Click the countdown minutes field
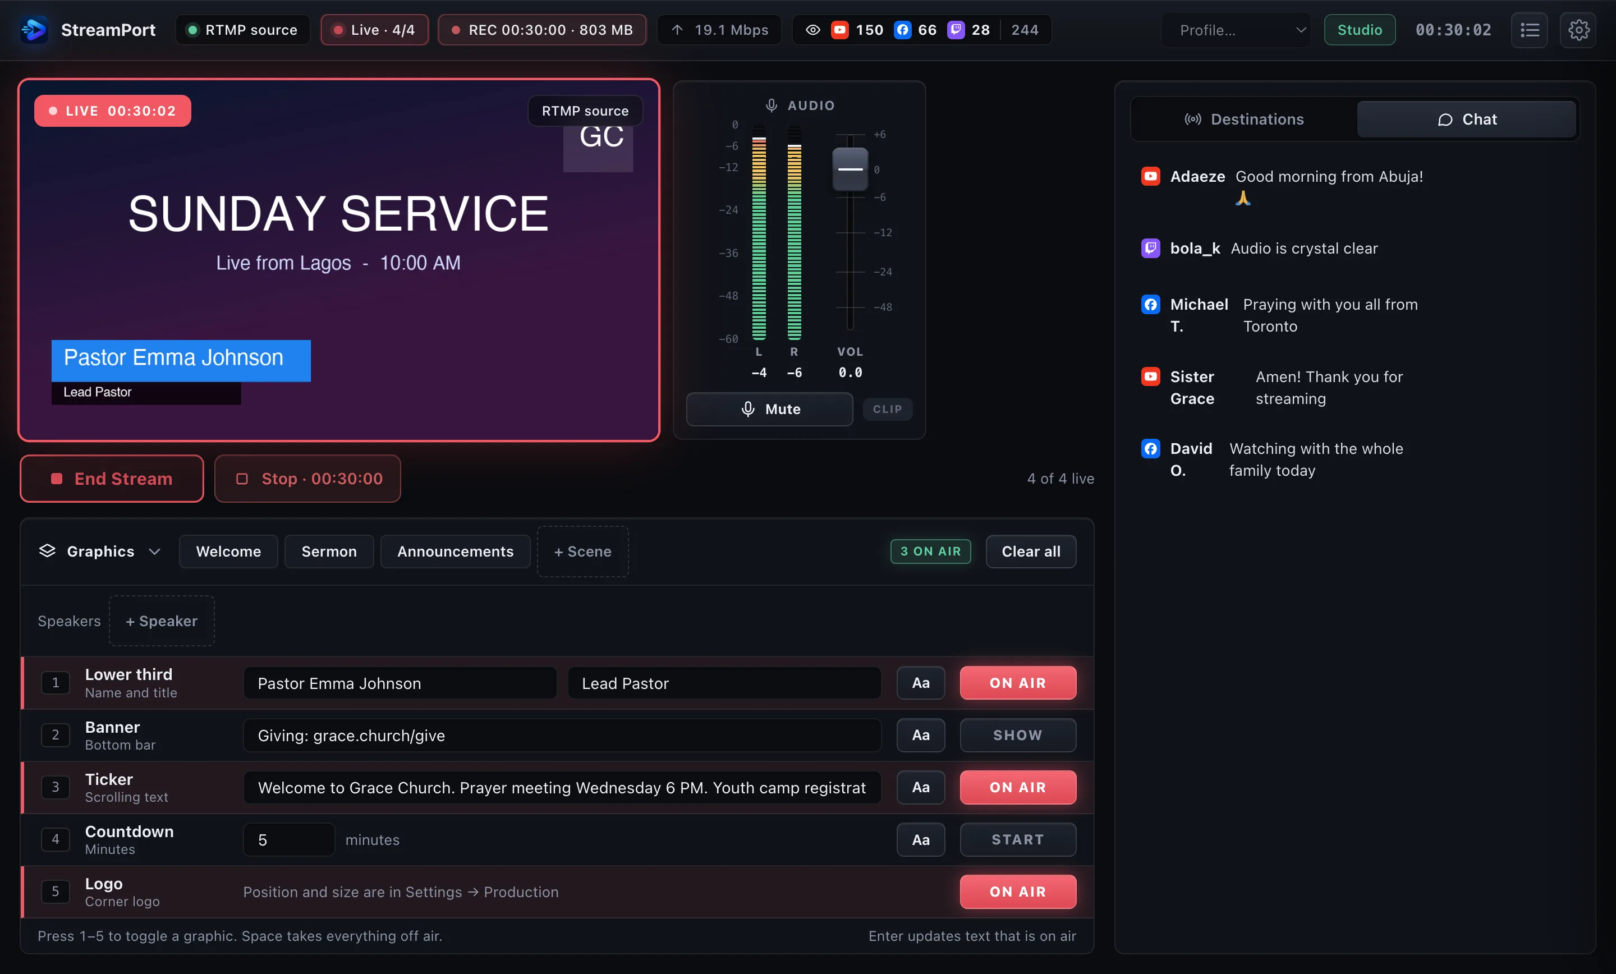The image size is (1616, 974). point(289,839)
